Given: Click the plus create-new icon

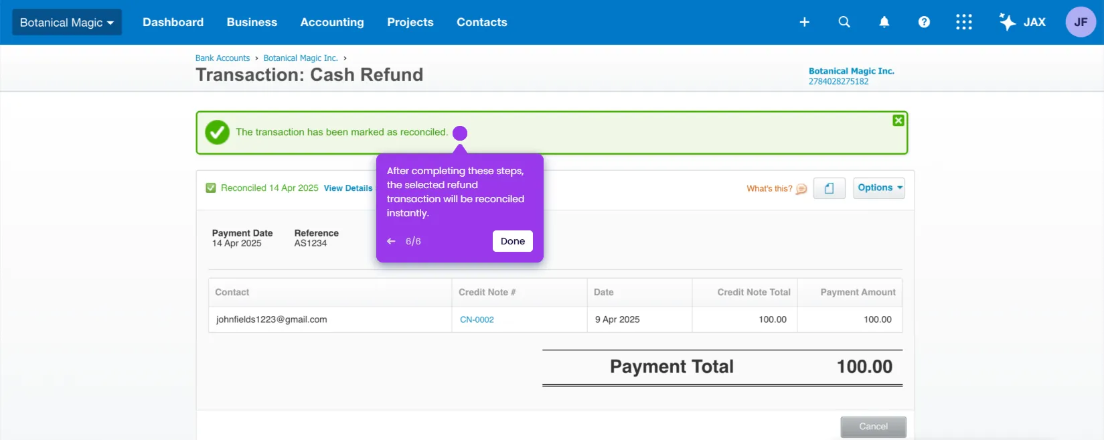Looking at the screenshot, I should click(x=805, y=22).
